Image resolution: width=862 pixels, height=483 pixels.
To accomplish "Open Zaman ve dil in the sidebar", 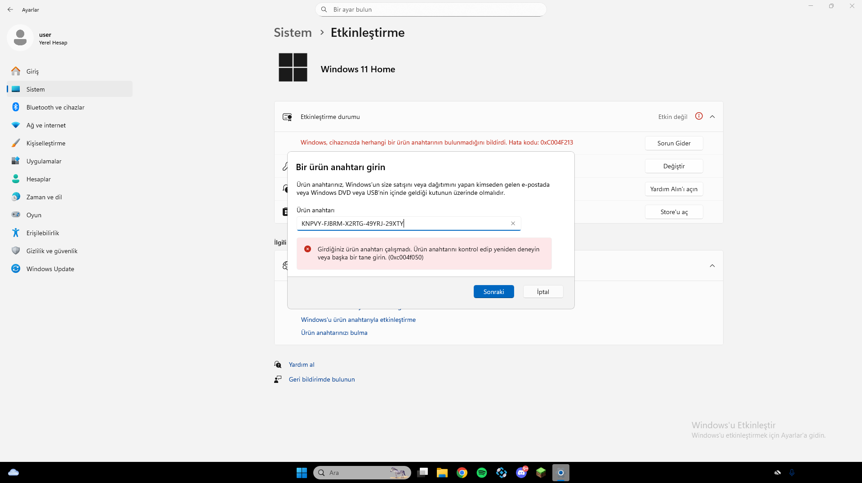I will 70,197.
